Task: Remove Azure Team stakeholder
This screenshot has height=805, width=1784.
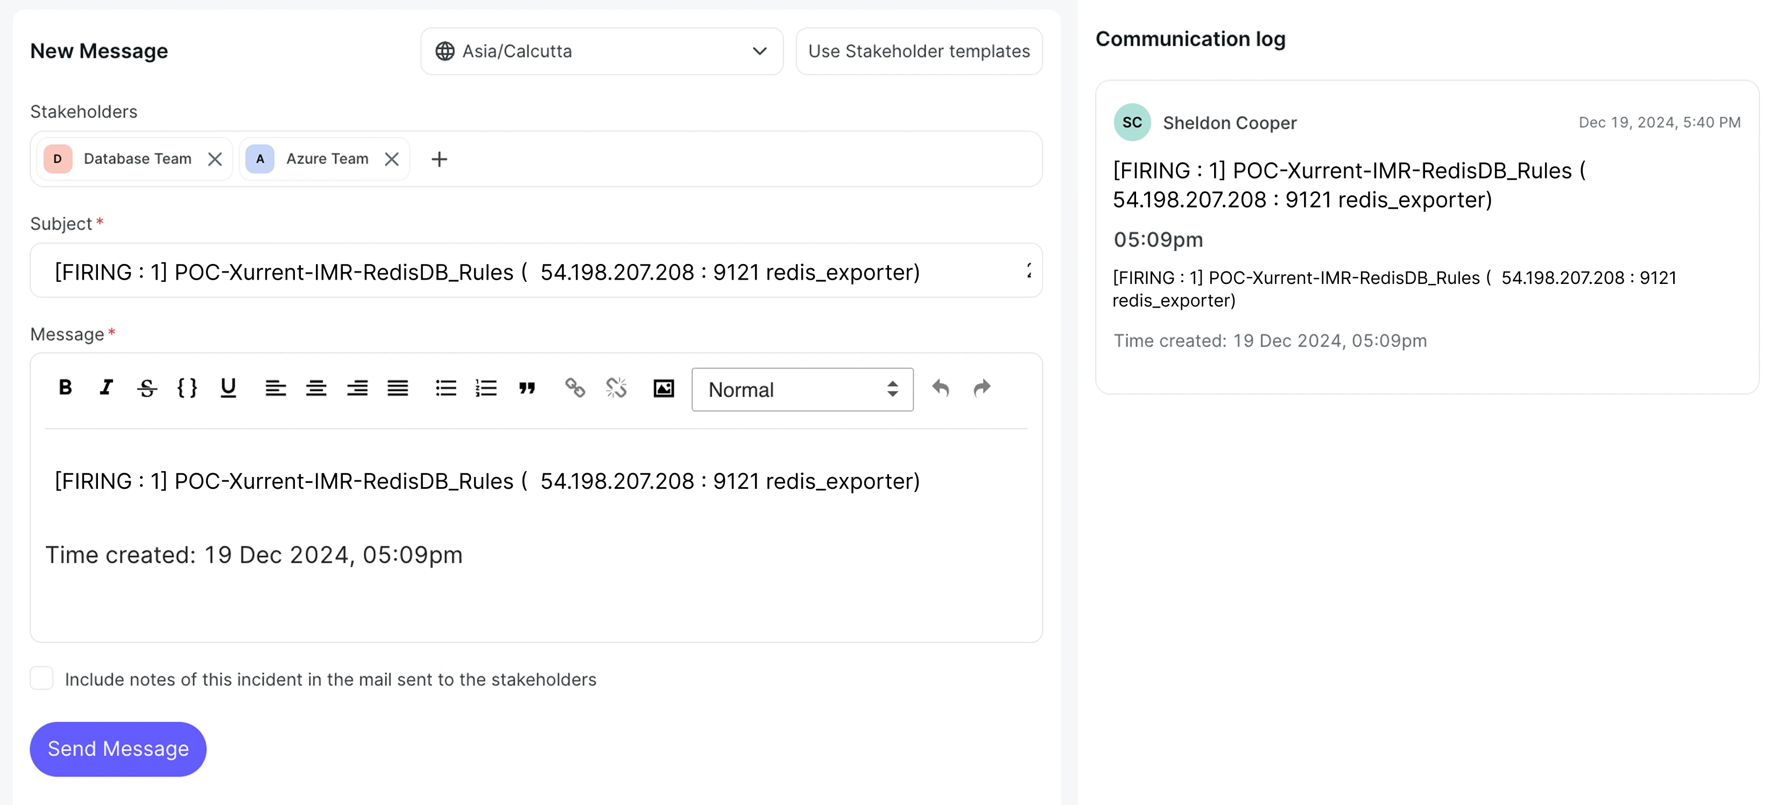Action: (391, 159)
